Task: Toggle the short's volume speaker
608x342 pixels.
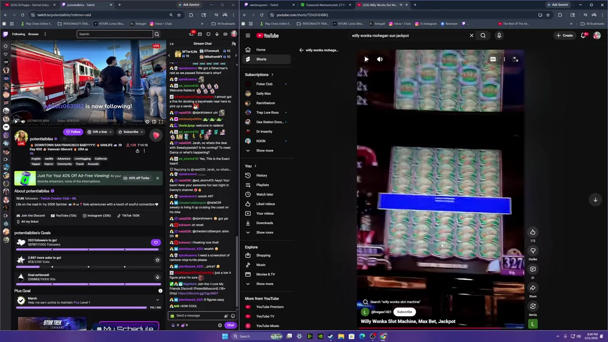Action: (380, 59)
